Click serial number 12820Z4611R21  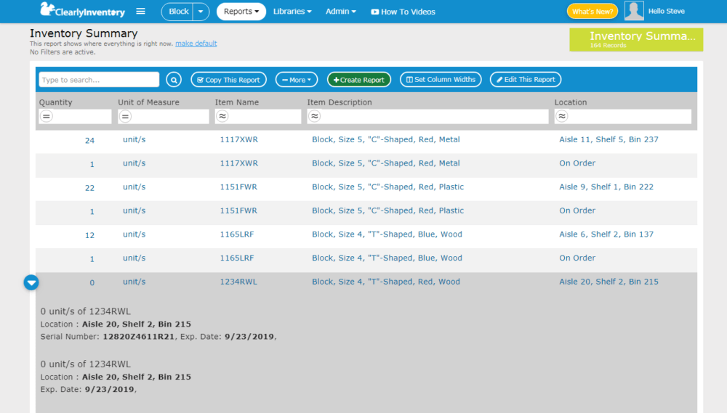(x=139, y=337)
